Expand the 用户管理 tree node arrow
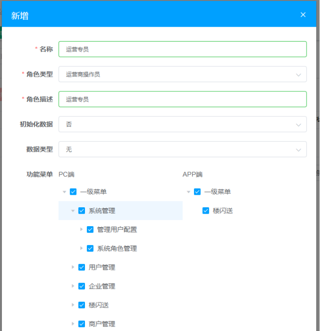This screenshot has height=331, width=320. click(x=73, y=267)
